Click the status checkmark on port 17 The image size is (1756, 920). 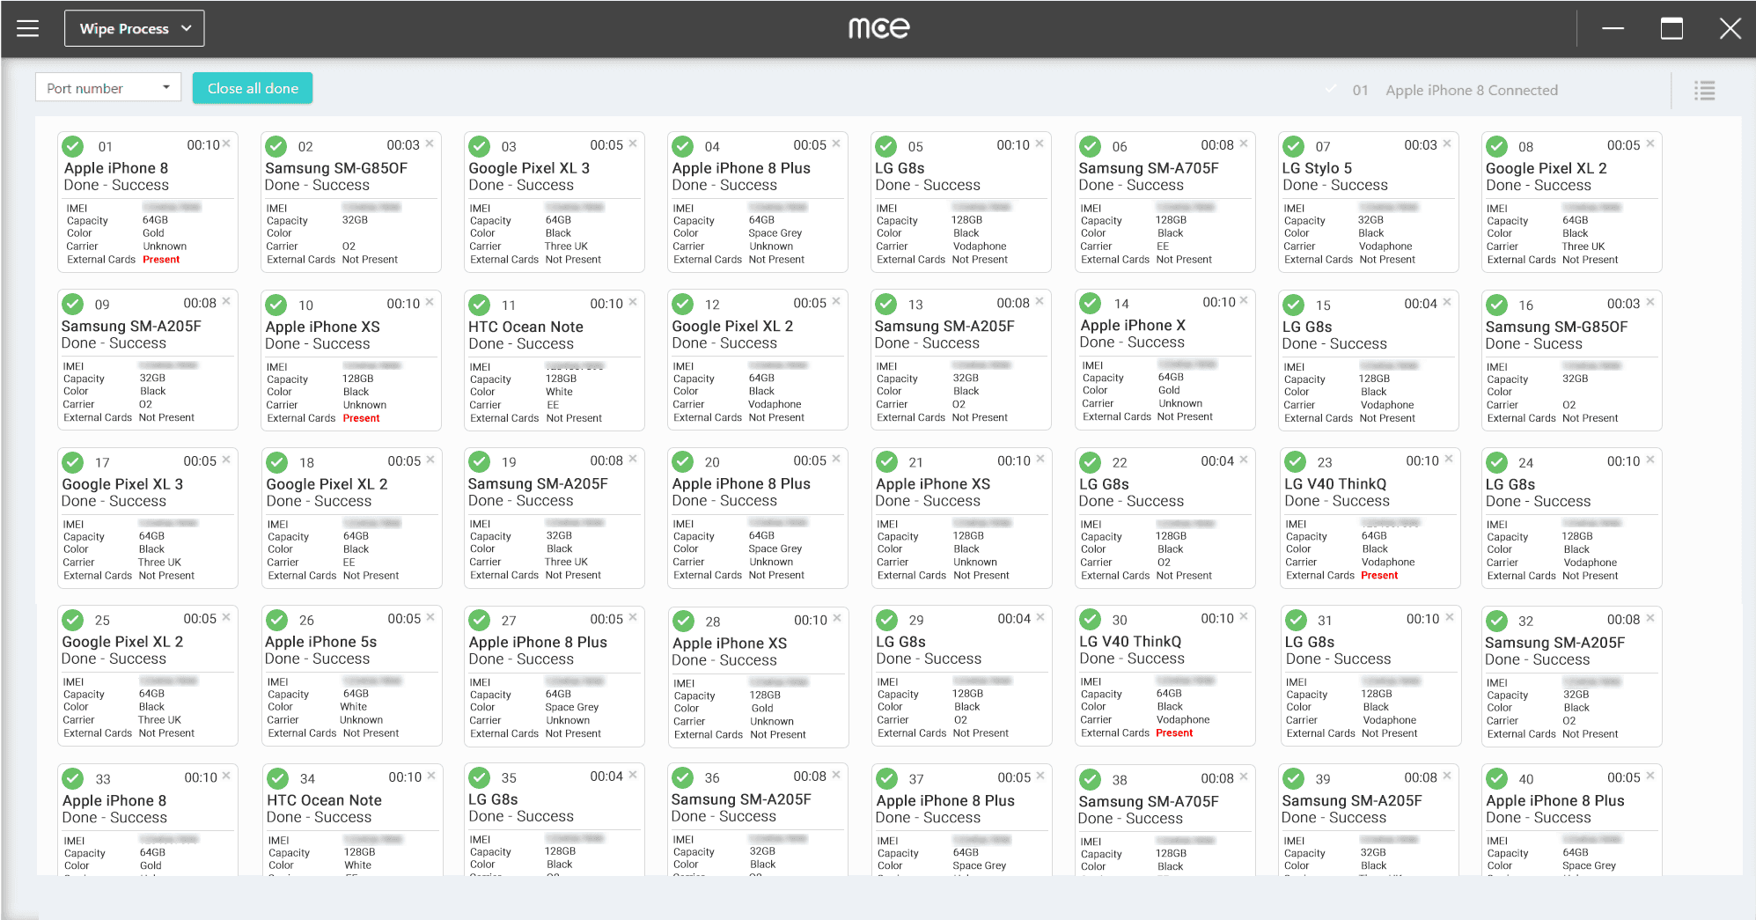[x=73, y=462]
